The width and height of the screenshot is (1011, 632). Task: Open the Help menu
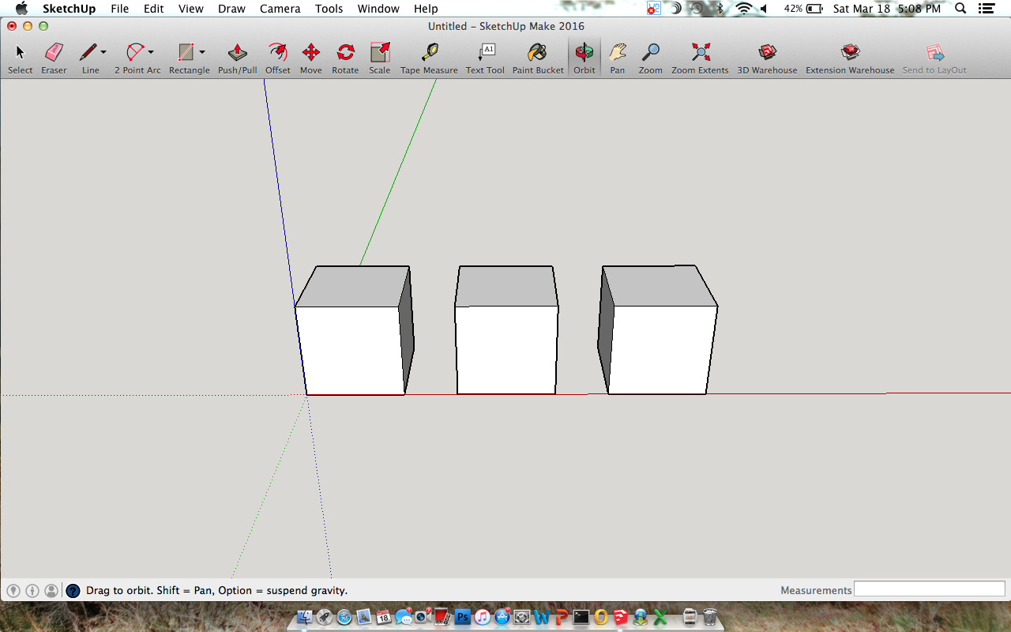[x=426, y=9]
